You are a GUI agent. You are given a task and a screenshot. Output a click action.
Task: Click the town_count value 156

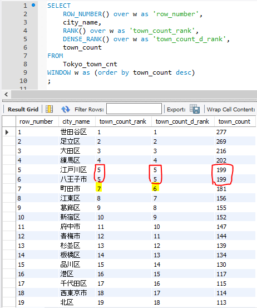[221, 198]
